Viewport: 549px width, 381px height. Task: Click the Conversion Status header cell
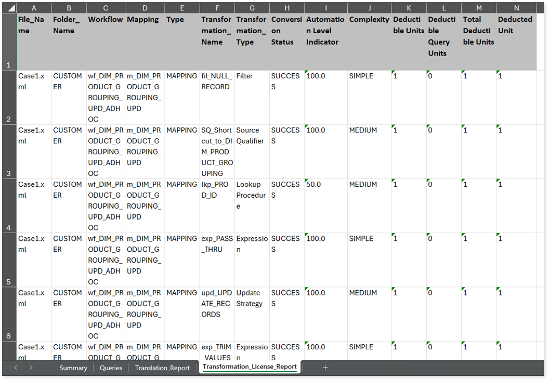[x=287, y=42]
